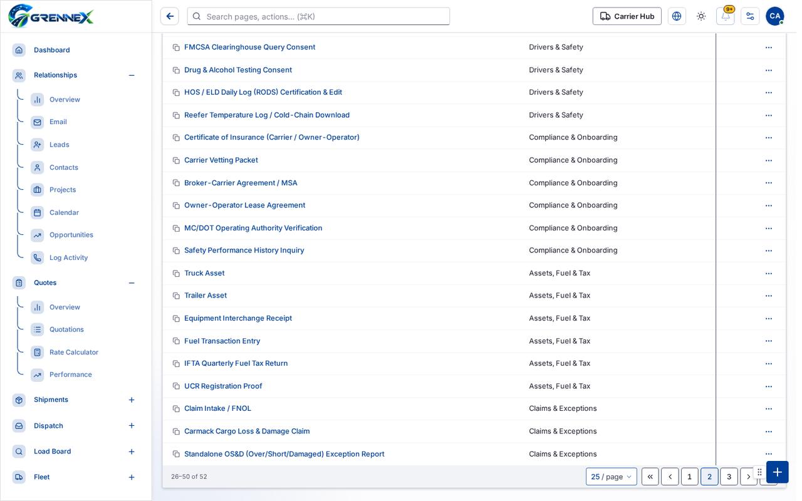Click the back arrow button in header
Image resolution: width=802 pixels, height=501 pixels.
tap(170, 16)
